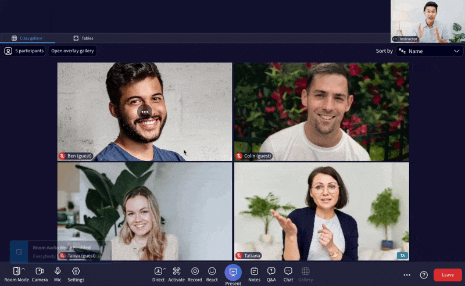
Task: Click the Ben (guest) name label
Action: pos(79,156)
